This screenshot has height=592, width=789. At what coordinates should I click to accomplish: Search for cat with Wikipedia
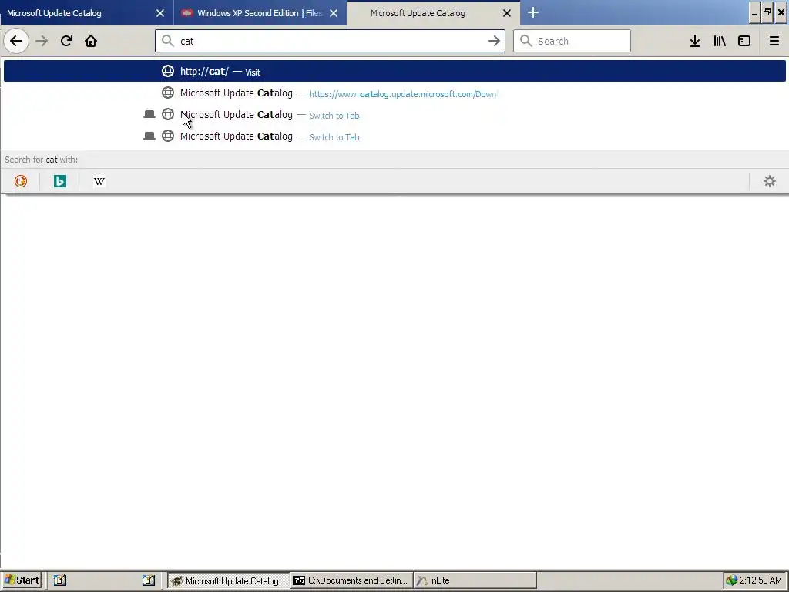coord(99,180)
